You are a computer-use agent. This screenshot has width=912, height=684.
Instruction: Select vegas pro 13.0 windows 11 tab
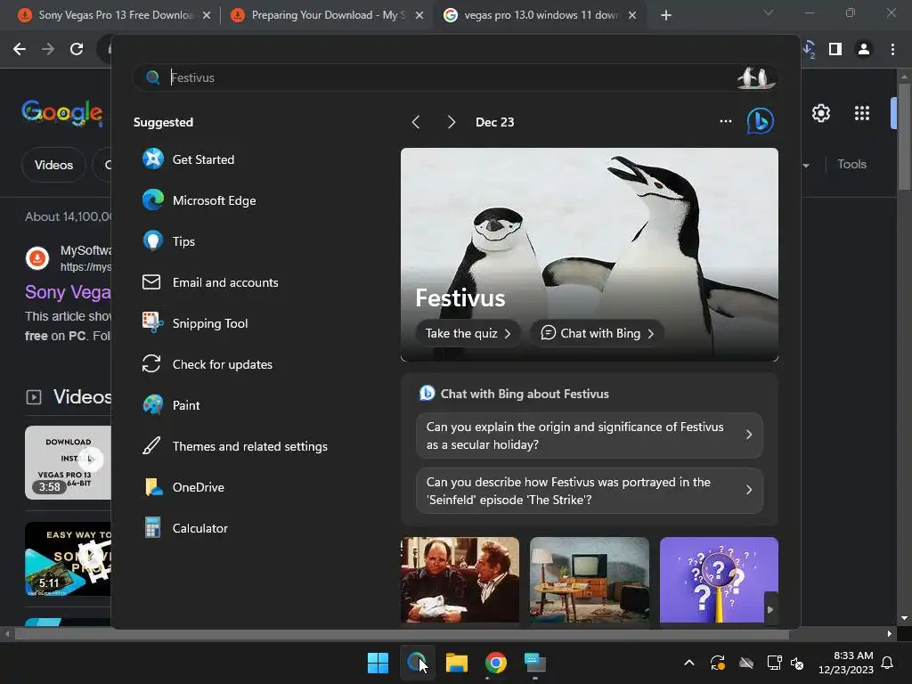tap(539, 15)
